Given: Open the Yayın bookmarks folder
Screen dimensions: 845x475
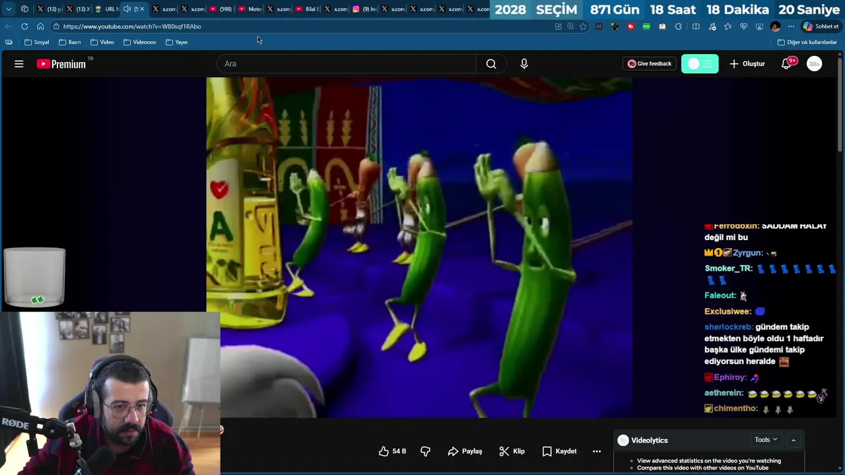Looking at the screenshot, I should pos(176,42).
